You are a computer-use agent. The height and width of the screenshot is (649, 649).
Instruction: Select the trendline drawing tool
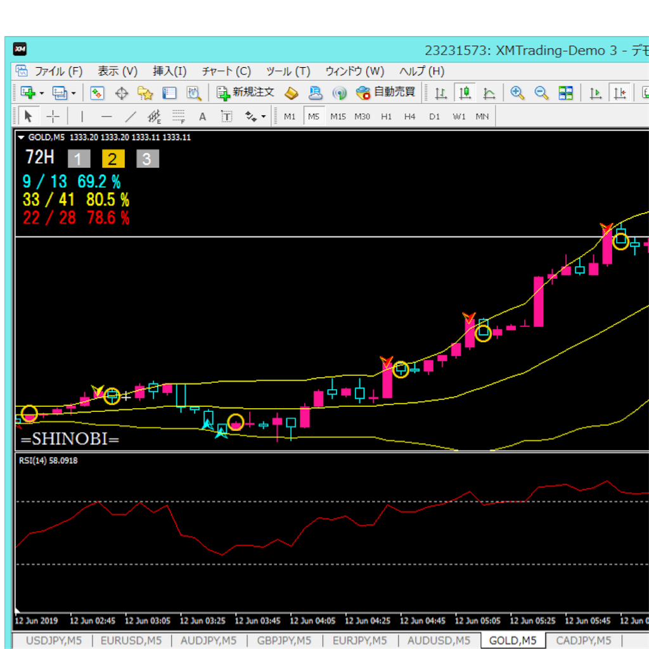pyautogui.click(x=131, y=117)
